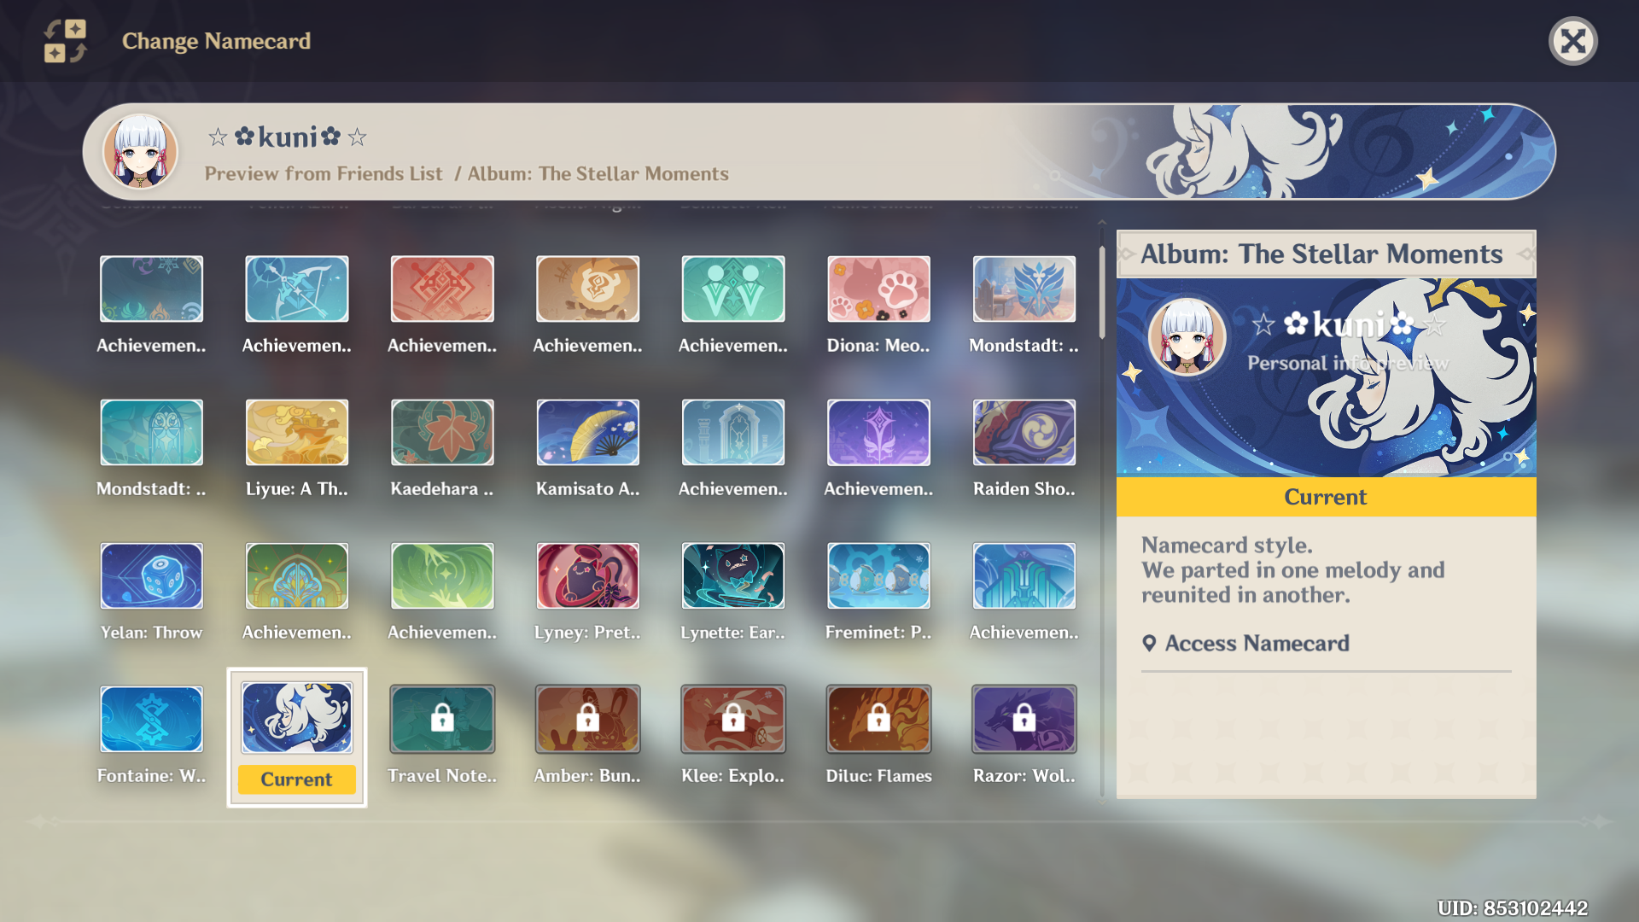Select the currently equipped Stellar Moments namecard
Viewport: 1639px width, 922px height.
point(296,719)
